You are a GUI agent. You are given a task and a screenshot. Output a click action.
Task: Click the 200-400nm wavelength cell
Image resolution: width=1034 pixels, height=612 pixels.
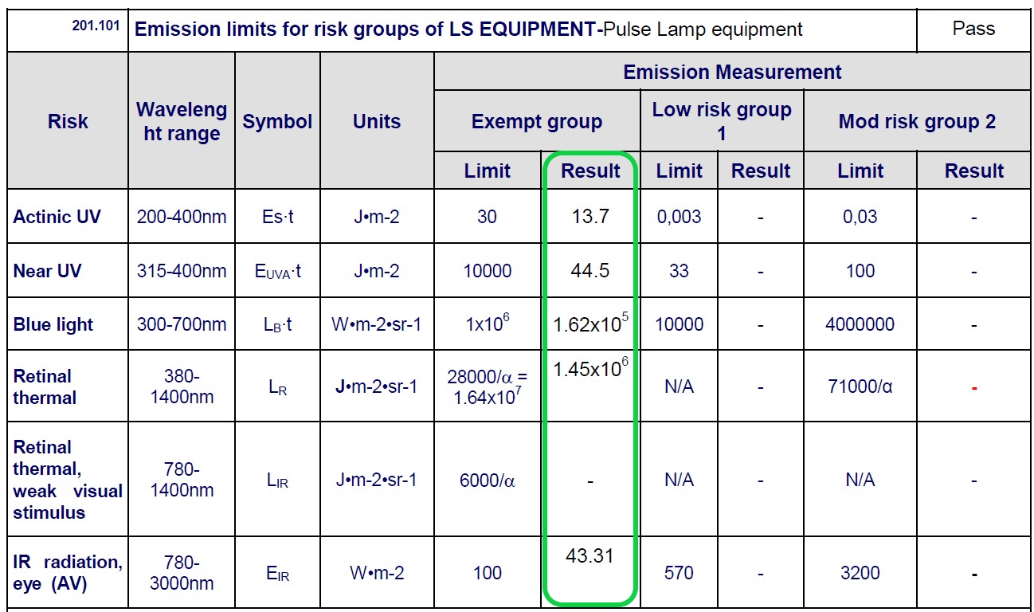point(182,216)
